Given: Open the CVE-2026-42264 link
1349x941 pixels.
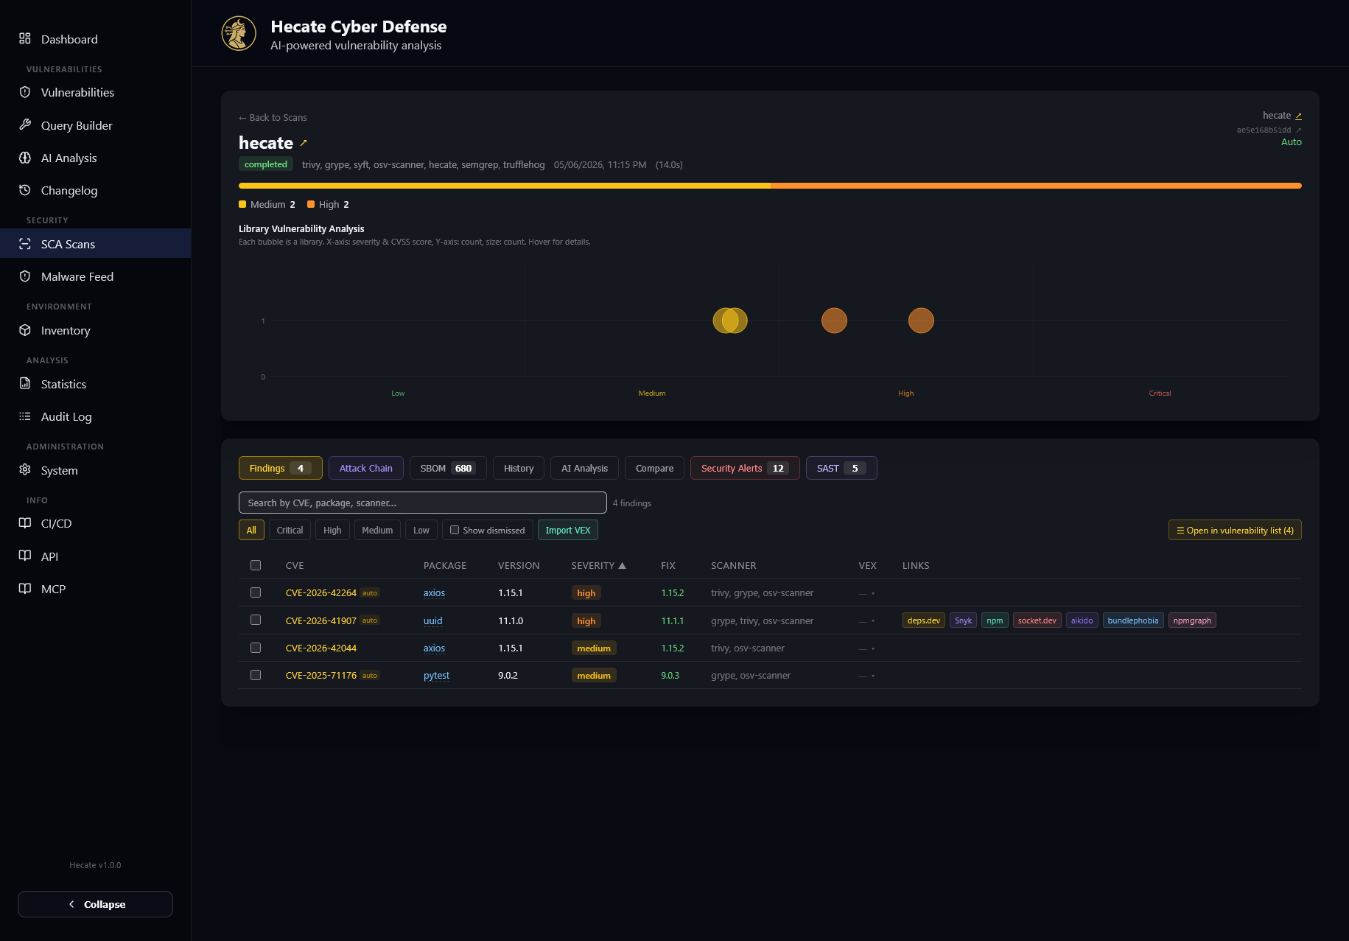Looking at the screenshot, I should point(321,593).
